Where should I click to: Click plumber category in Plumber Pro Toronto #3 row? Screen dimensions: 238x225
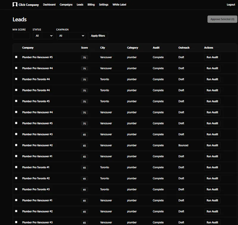pyautogui.click(x=132, y=189)
